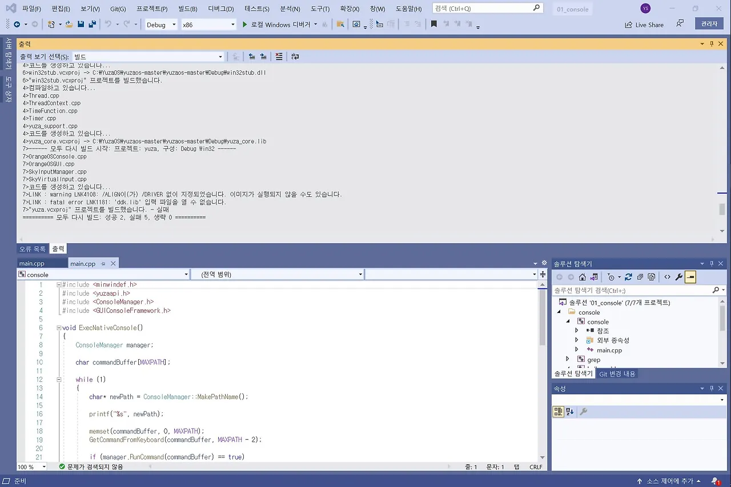Click the go to previous message icon
The height and width of the screenshot is (487, 731).
[x=252, y=57]
